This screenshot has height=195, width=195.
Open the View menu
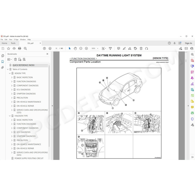coord(11,40)
